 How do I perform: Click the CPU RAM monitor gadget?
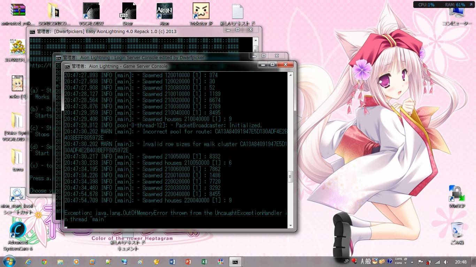[x=444, y=5]
